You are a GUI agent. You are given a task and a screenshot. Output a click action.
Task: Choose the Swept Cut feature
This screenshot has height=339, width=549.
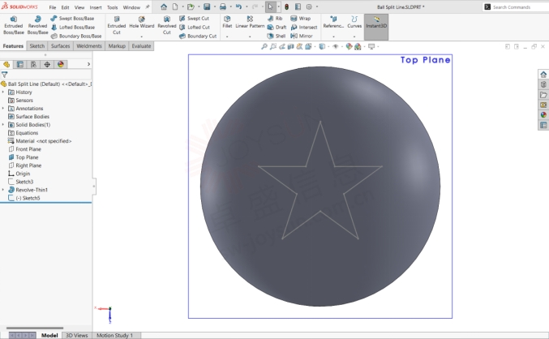(194, 18)
